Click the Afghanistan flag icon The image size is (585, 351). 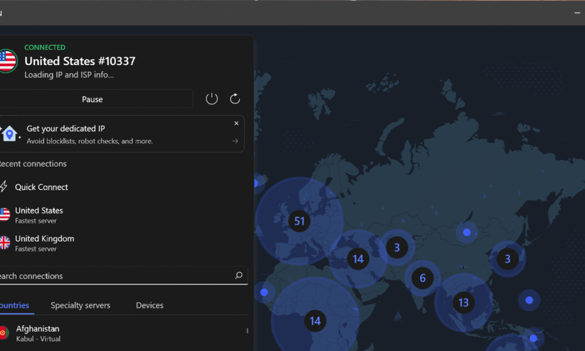4,333
